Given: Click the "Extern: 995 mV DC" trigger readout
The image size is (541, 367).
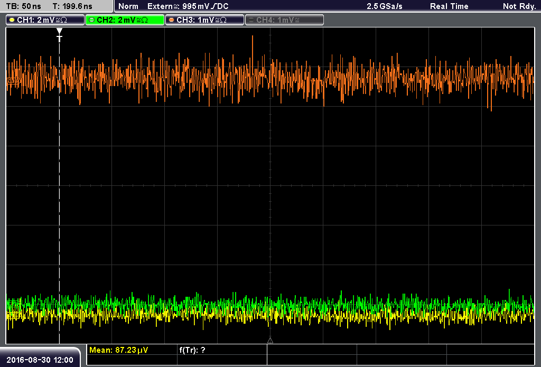Looking at the screenshot, I should click(188, 6).
